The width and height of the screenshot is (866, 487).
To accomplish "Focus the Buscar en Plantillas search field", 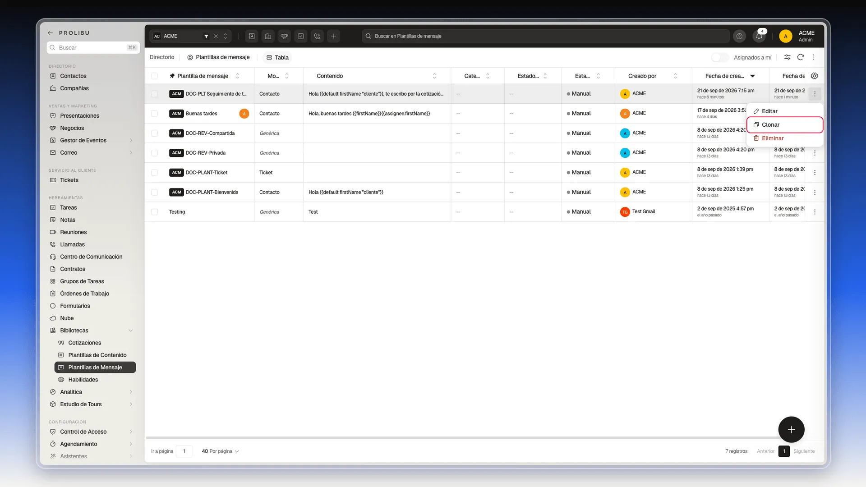I will click(546, 36).
